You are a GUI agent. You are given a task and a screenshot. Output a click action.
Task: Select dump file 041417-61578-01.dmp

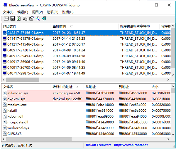click(x=25, y=38)
